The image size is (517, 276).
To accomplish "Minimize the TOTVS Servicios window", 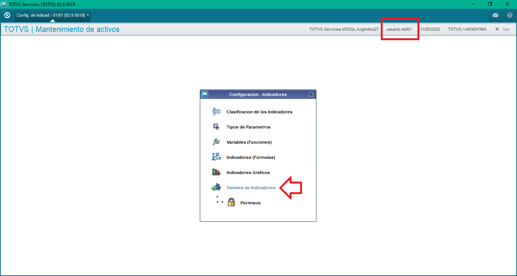I will pos(472,4).
